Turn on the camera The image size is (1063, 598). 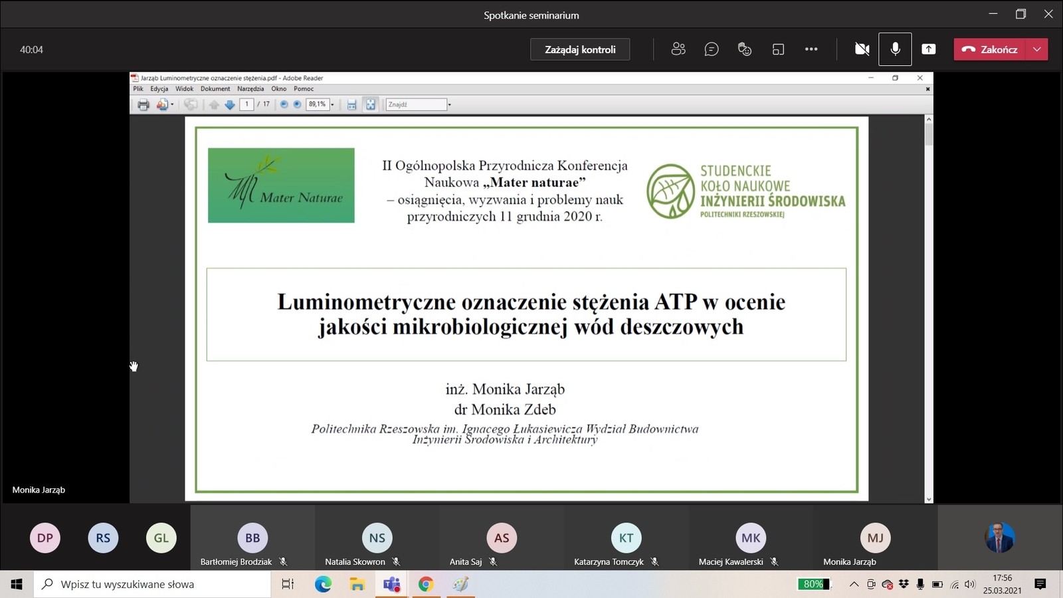(862, 49)
